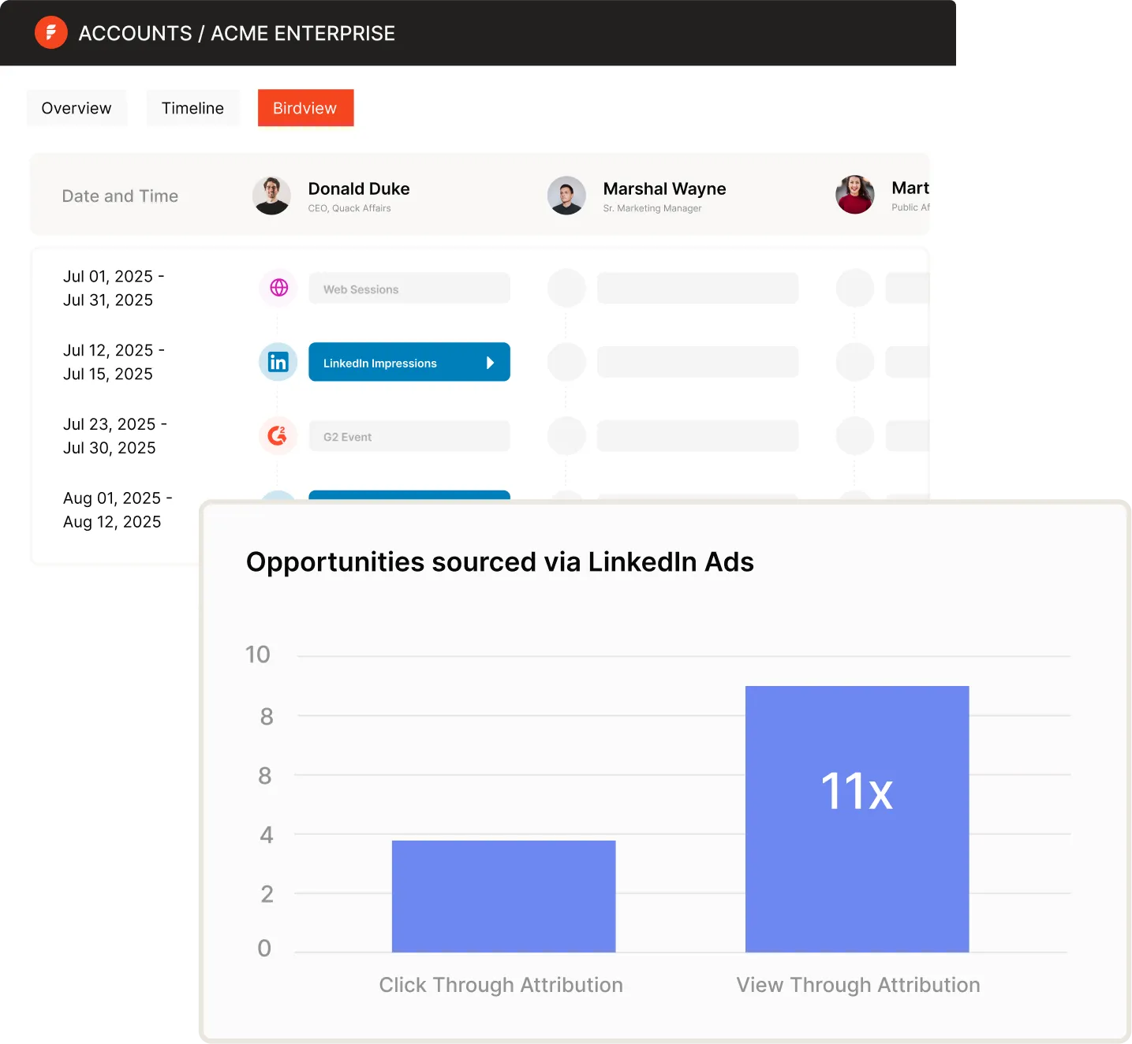Click the Public Affairs contact avatar
The image size is (1132, 1044).
[x=854, y=195]
